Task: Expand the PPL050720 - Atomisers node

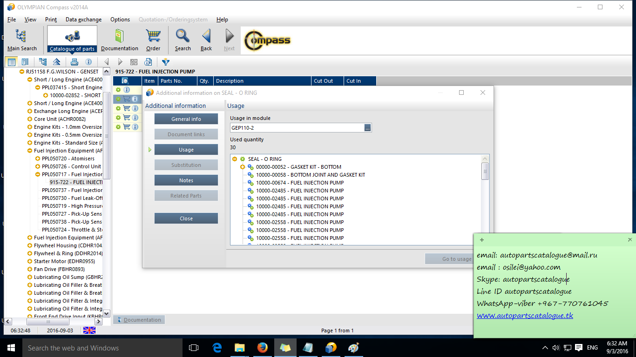Action: click(x=38, y=159)
